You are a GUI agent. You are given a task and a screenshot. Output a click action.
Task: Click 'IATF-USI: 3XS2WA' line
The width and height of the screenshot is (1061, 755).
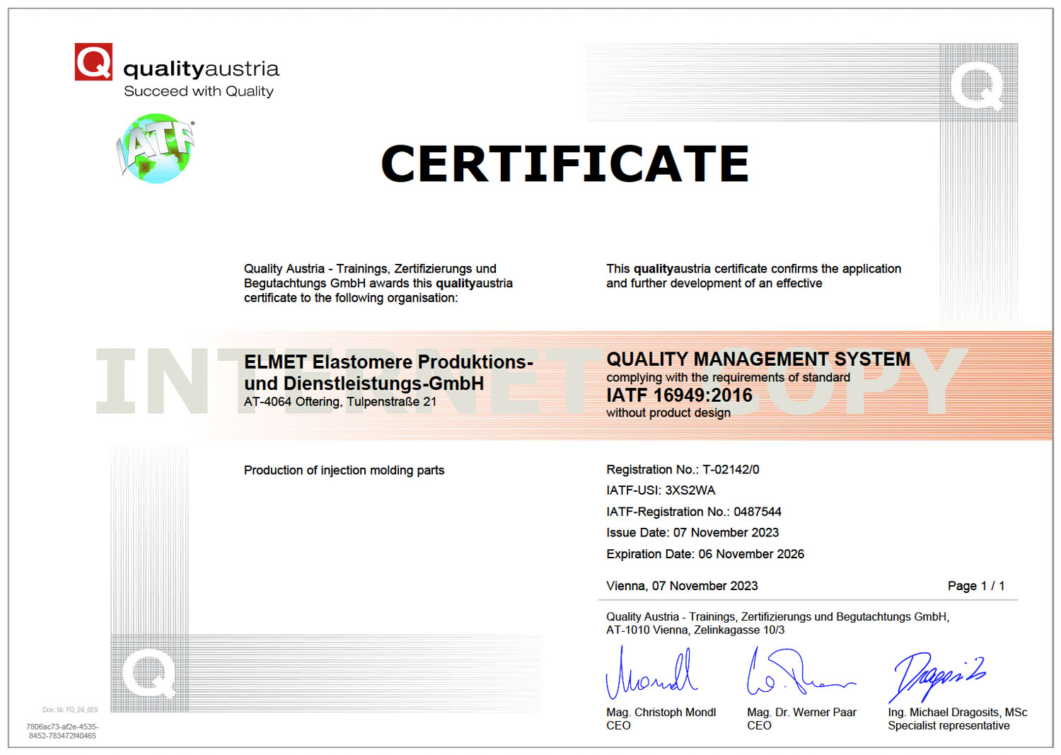pyautogui.click(x=661, y=490)
